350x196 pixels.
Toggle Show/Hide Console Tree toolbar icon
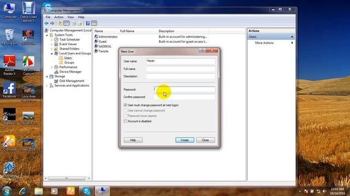coord(67,23)
